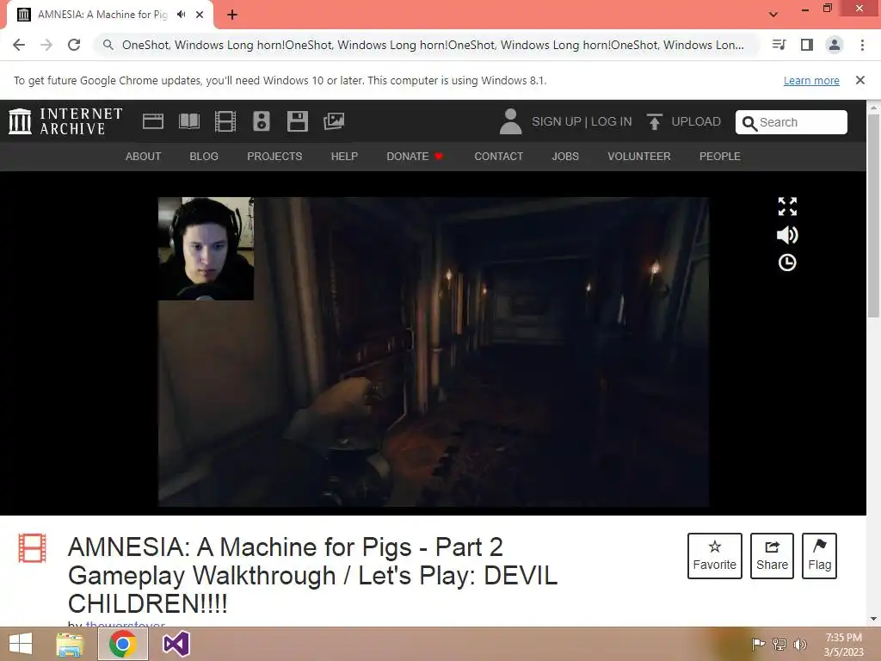Open a new Chrome tab

[232, 15]
